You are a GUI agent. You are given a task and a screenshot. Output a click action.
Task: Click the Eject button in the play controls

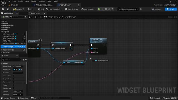pos(109,9)
